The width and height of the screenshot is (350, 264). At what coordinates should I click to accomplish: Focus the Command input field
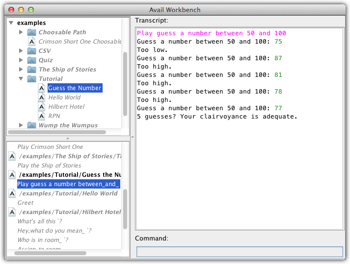(x=240, y=252)
